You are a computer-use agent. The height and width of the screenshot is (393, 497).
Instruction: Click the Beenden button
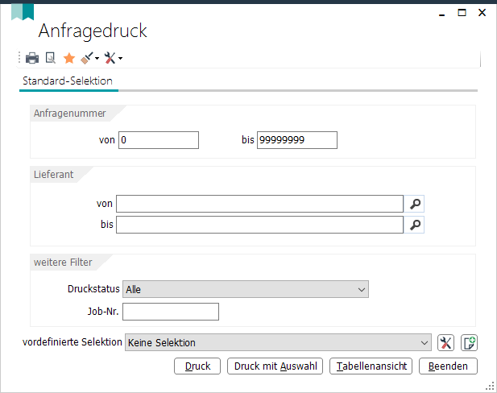tap(448, 366)
